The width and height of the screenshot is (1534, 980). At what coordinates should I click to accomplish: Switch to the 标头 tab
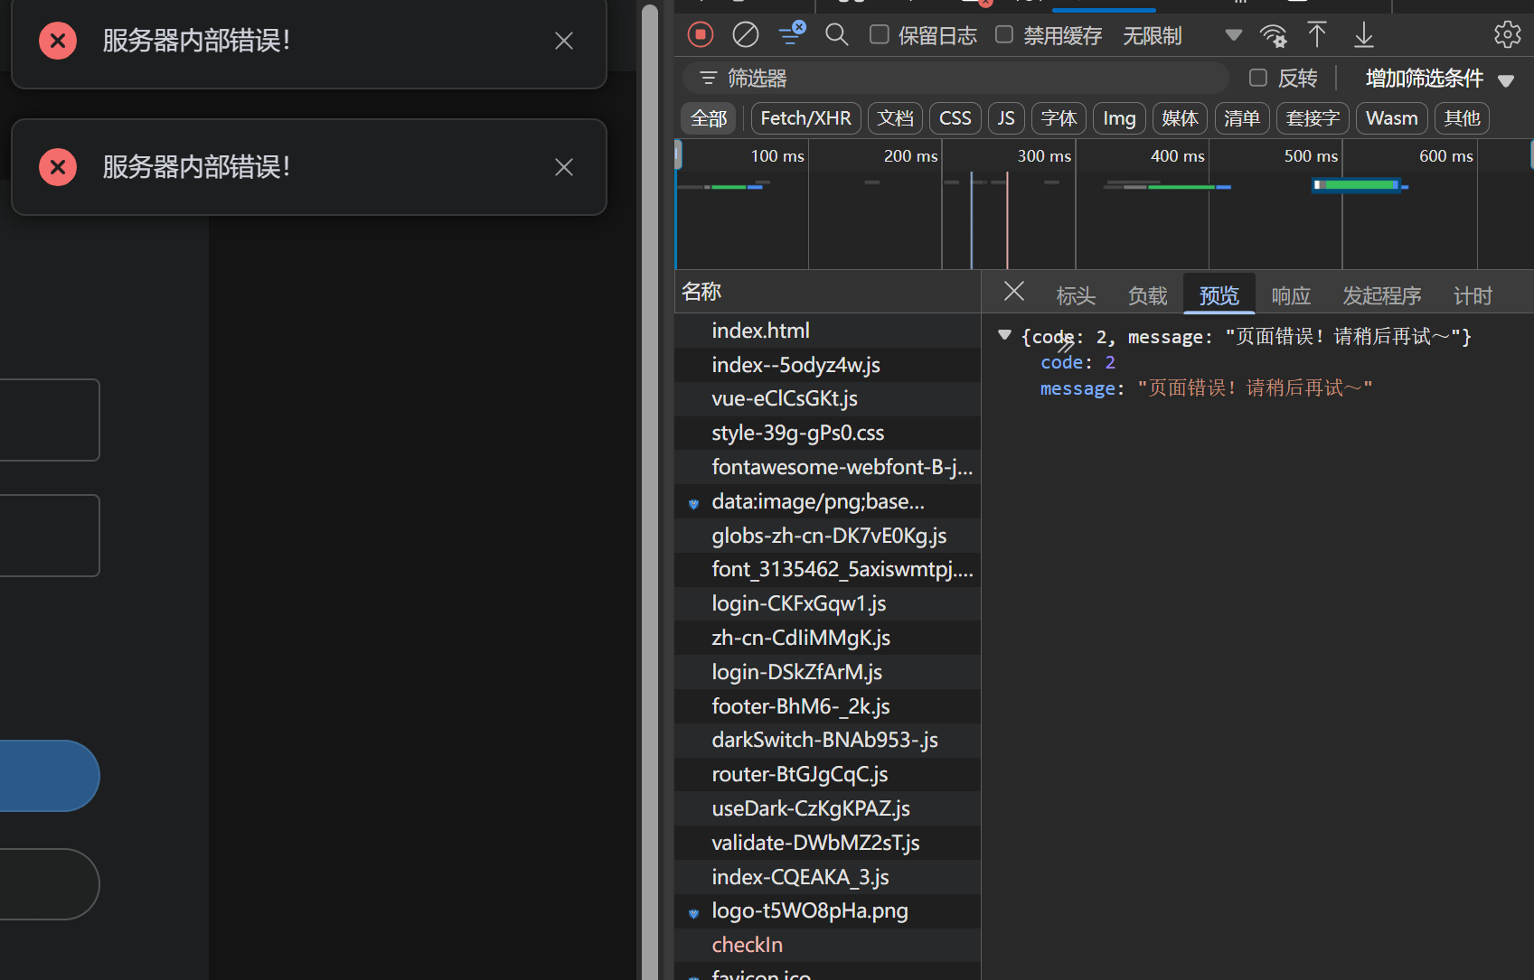tap(1076, 295)
